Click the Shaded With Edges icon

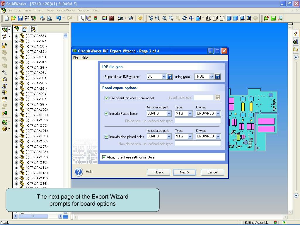pyautogui.click(x=229, y=18)
